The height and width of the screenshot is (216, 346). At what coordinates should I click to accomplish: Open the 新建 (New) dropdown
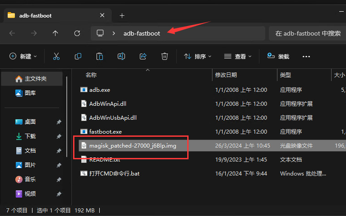[x=23, y=56]
